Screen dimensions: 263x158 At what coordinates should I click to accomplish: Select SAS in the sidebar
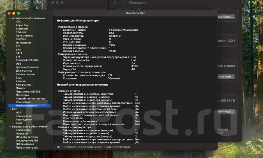click(18, 50)
